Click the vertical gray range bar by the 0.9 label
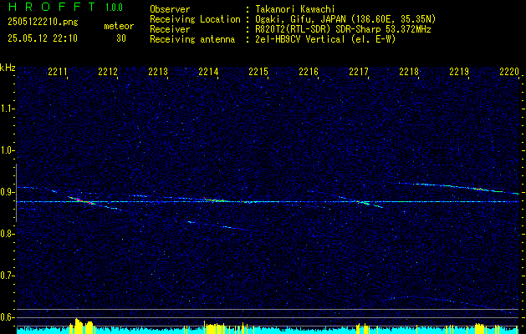 (16, 193)
